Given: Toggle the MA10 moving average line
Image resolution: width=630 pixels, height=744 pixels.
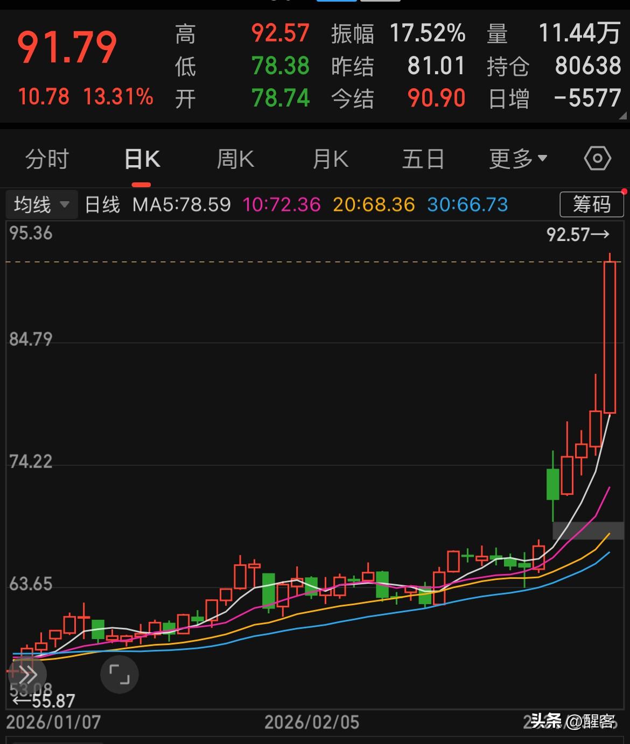Looking at the screenshot, I should pos(279,204).
